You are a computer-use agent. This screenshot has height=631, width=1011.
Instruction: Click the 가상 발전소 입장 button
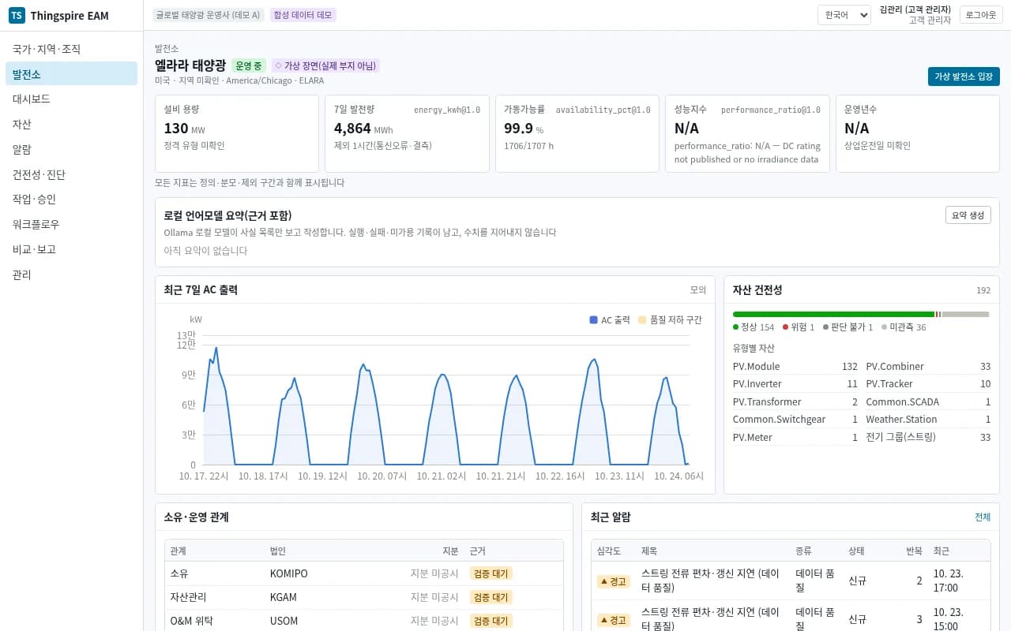point(964,77)
